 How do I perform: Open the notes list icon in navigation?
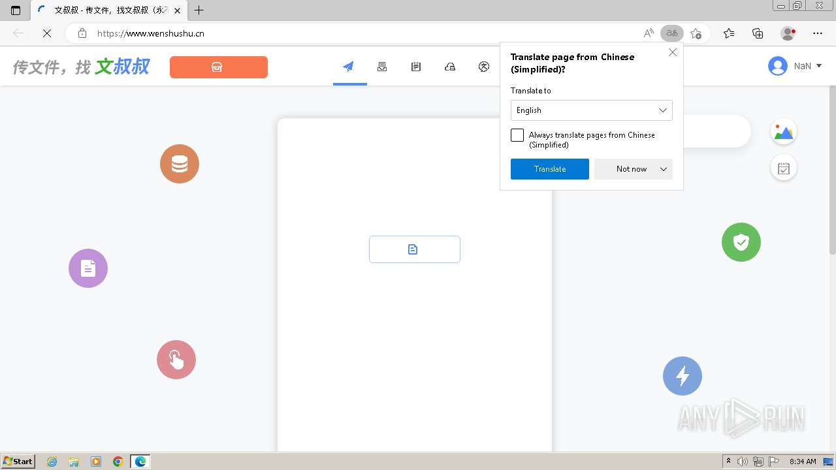[416, 67]
